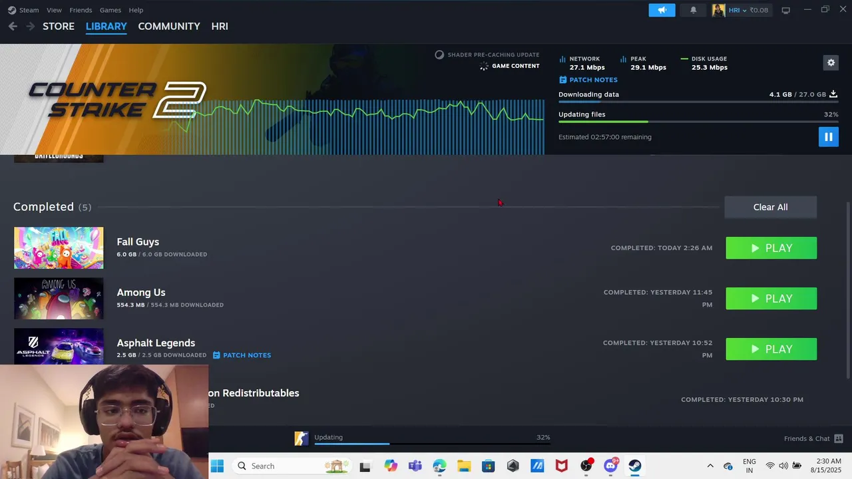Open the Patch Notes link for Counter-Strike 2
Image resolution: width=852 pixels, height=479 pixels.
588,80
